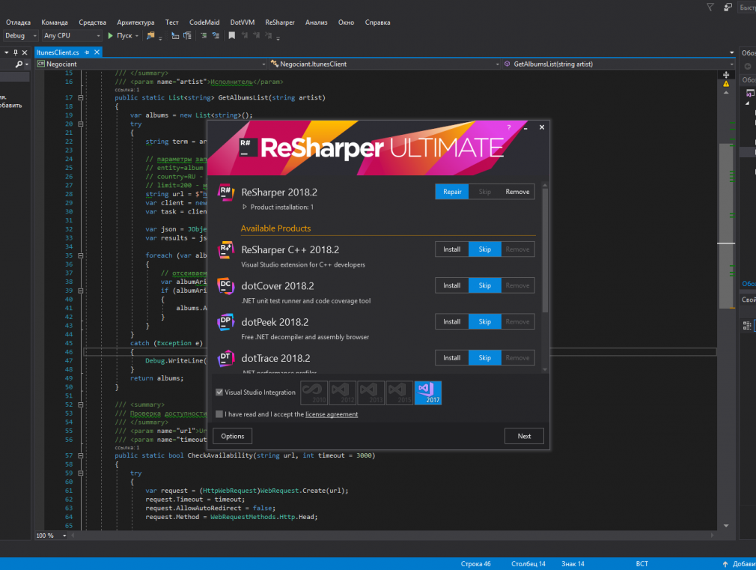This screenshot has width=756, height=570.
Task: Click the dotPeek product icon
Action: (x=225, y=322)
